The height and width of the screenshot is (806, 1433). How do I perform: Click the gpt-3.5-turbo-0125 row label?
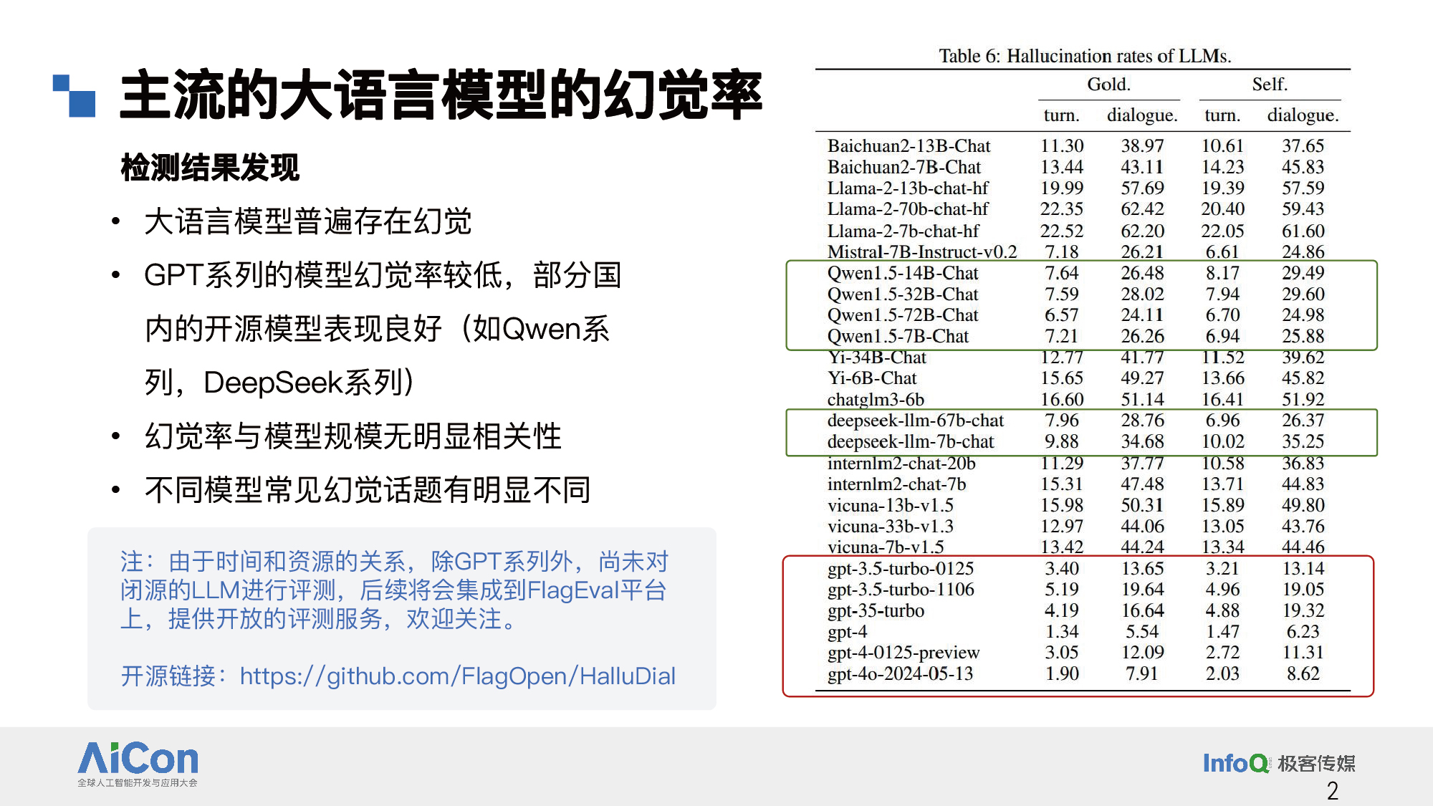[901, 568]
